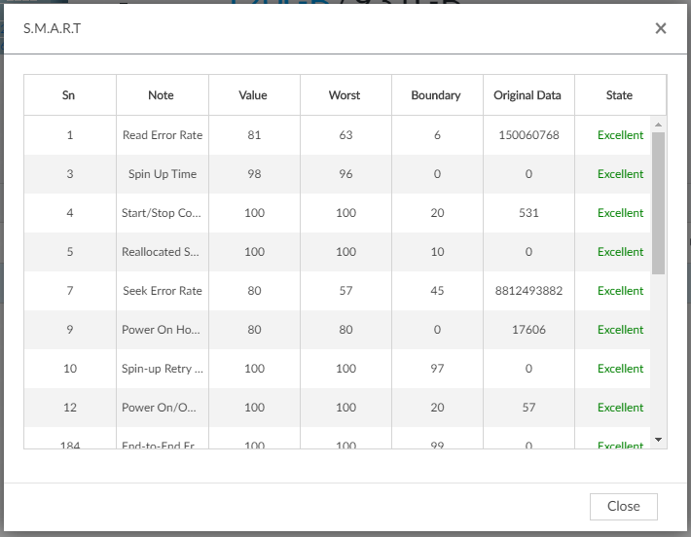Click original data value 8812493882

528,291
